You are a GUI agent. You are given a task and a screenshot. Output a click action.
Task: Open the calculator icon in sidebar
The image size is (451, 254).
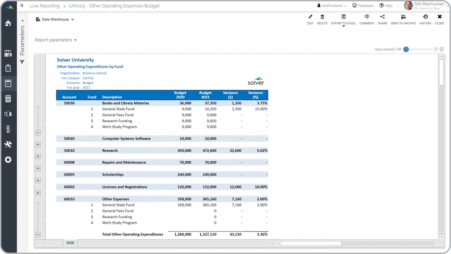click(8, 99)
